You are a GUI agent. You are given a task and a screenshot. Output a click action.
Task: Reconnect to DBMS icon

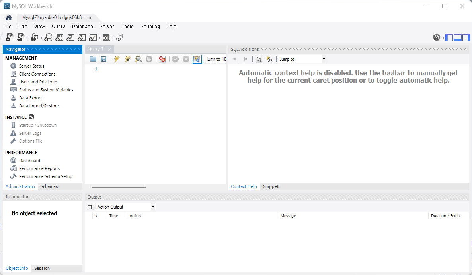tap(119, 37)
